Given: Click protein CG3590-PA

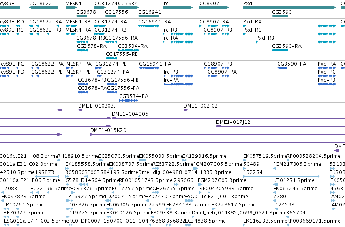Looking at the screenshot, I should pos(292,64).
